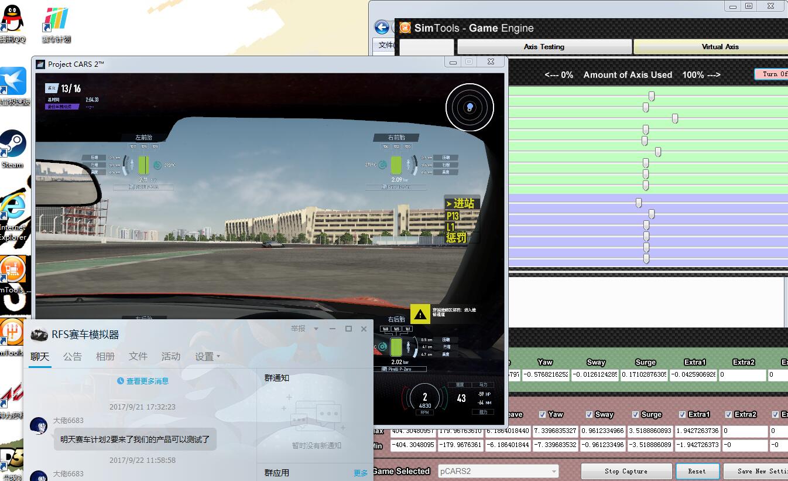Screen dimensions: 788x481
Task: Open the 文件 menu in rear window
Action: click(x=386, y=45)
